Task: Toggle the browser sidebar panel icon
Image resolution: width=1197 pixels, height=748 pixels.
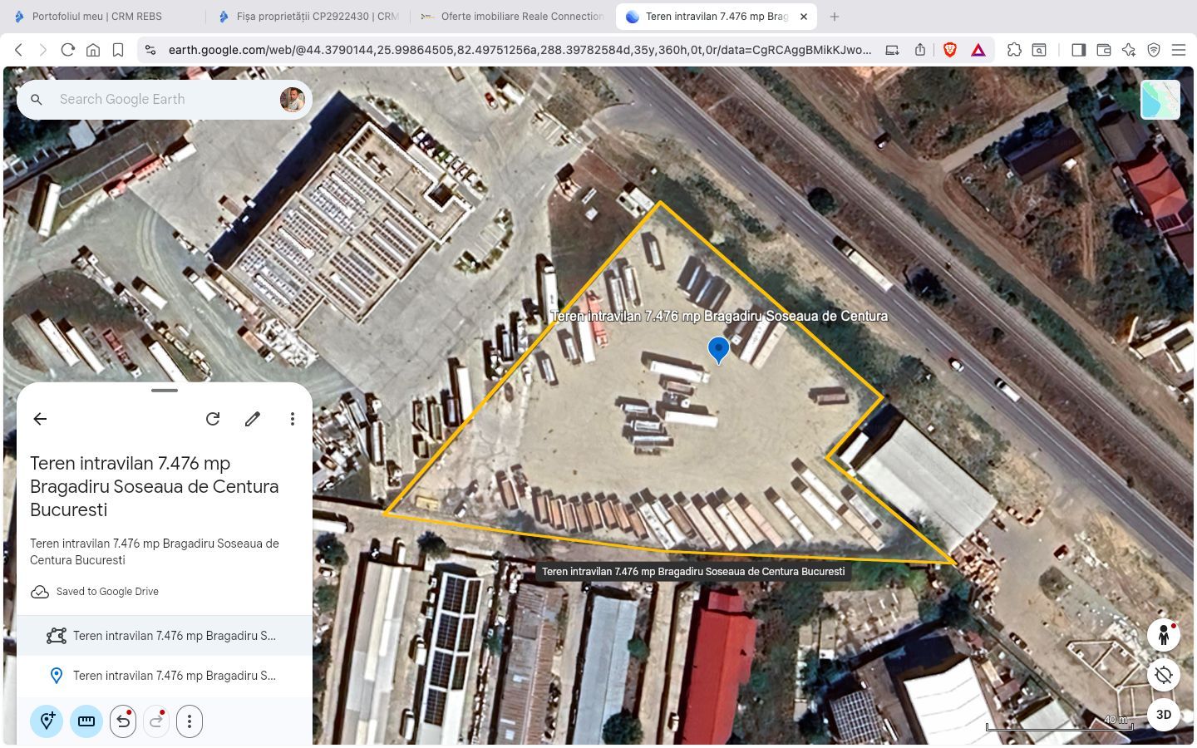Action: tap(1078, 50)
